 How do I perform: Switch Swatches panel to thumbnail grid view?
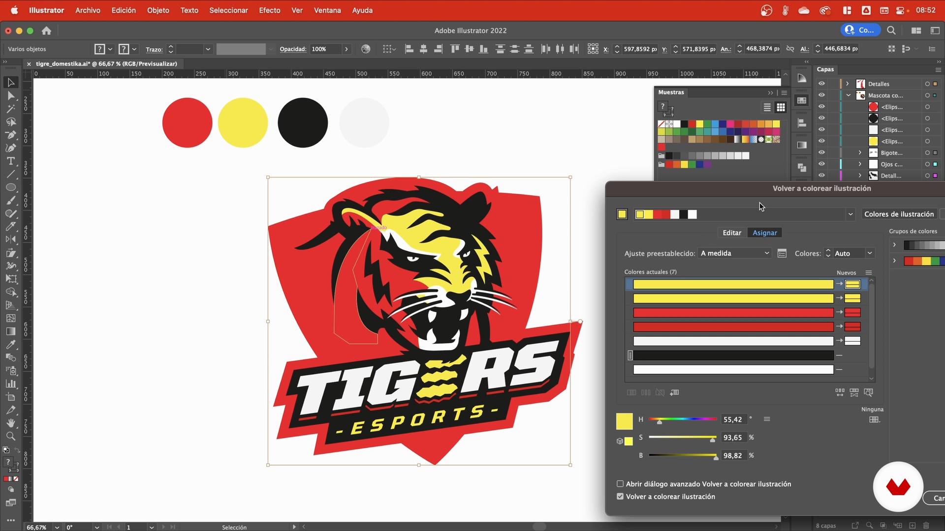781,107
